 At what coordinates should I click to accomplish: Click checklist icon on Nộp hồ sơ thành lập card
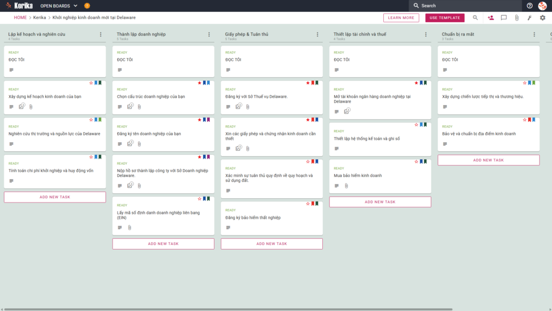[130, 185]
